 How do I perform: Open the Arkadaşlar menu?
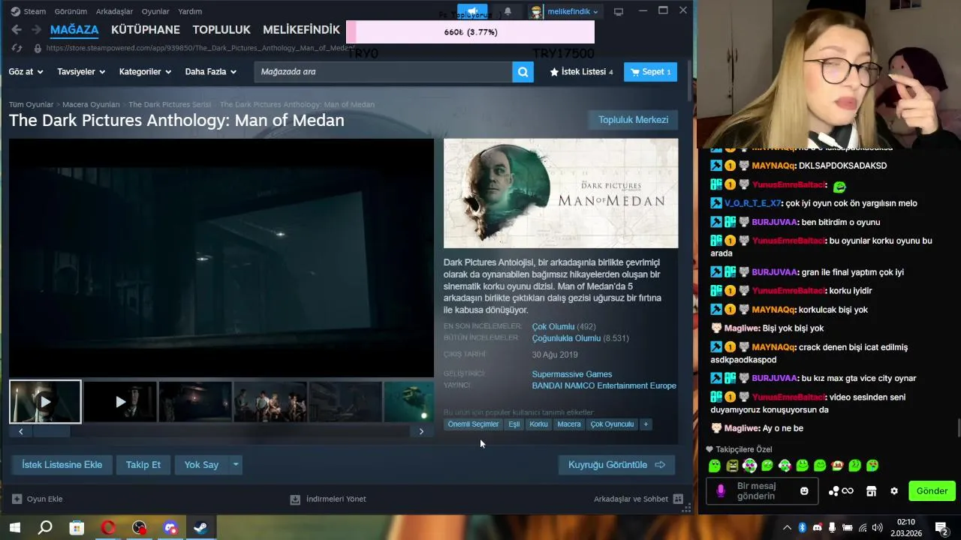114,11
